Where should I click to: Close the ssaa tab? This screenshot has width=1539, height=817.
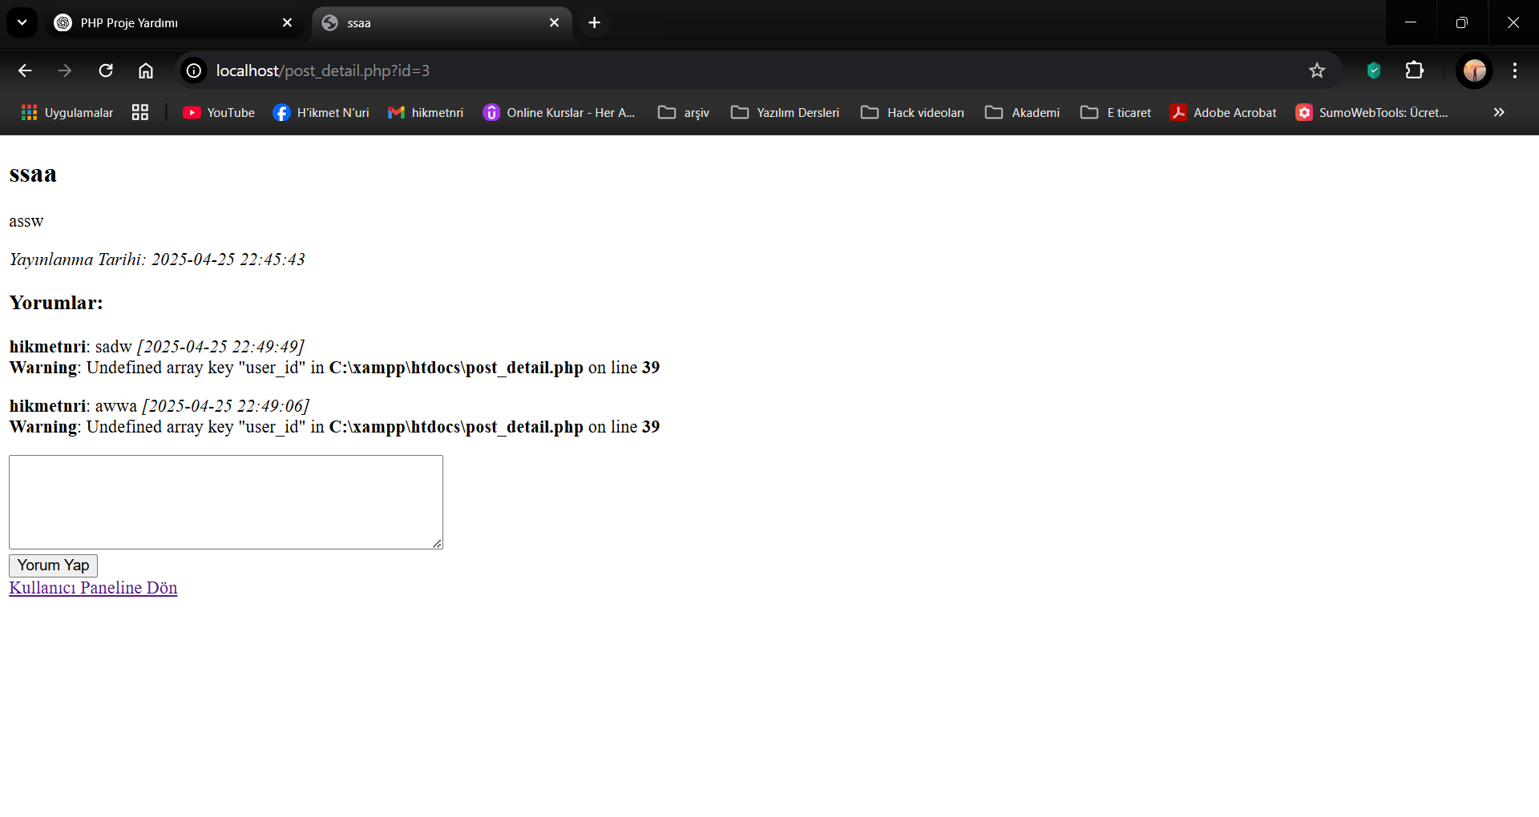tap(554, 22)
